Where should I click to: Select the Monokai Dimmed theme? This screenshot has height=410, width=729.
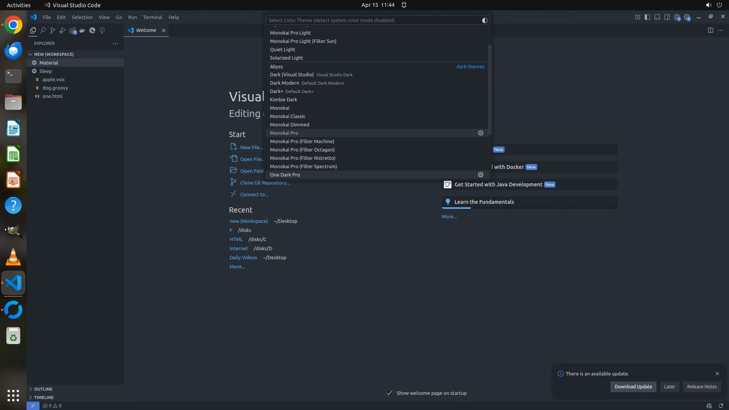pyautogui.click(x=289, y=125)
